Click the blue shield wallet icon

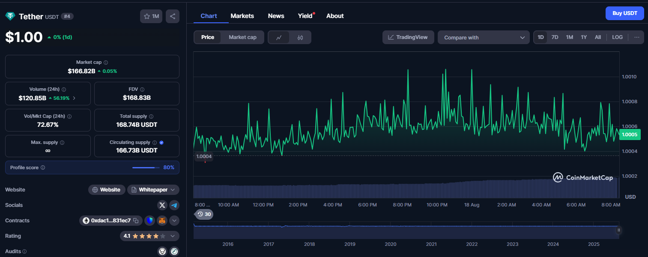149,221
